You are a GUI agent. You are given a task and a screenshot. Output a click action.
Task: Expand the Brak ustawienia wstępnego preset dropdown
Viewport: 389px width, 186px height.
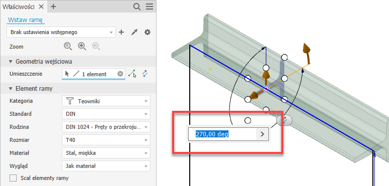coord(61,32)
